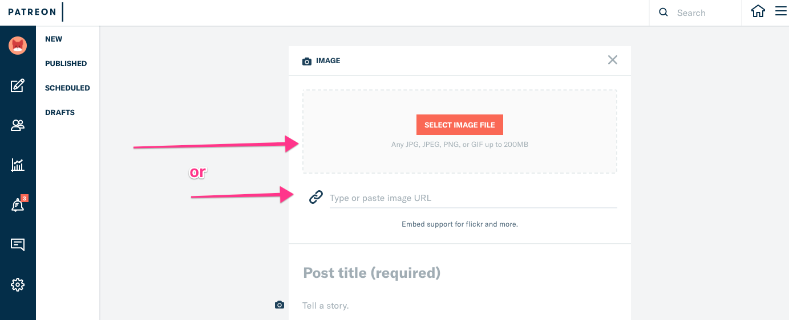View the DRAFTS section
789x320 pixels.
(x=60, y=113)
